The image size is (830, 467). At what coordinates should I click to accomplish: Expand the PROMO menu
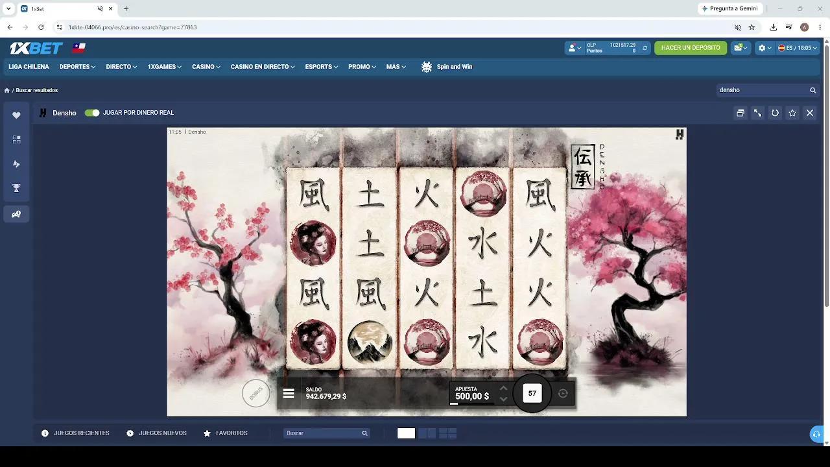point(362,67)
